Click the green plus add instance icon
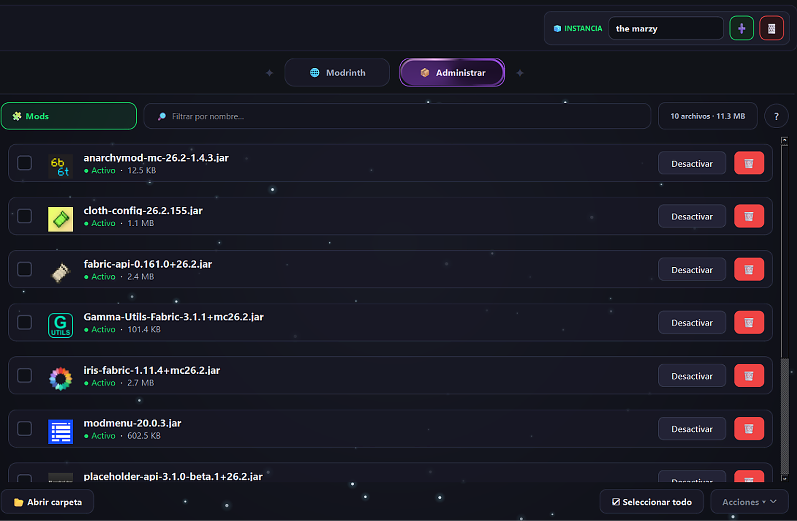This screenshot has width=797, height=521. (742, 28)
